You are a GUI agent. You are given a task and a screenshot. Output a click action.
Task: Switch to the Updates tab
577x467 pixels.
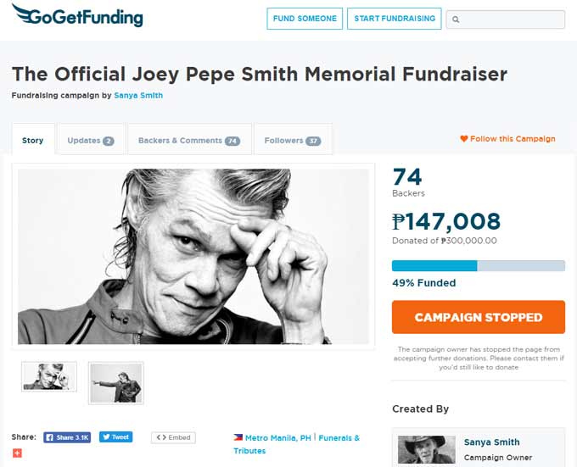(x=91, y=141)
